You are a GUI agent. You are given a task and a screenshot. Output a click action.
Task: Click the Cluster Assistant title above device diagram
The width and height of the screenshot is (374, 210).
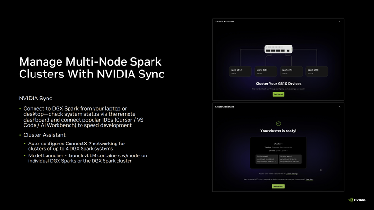[x=225, y=22]
